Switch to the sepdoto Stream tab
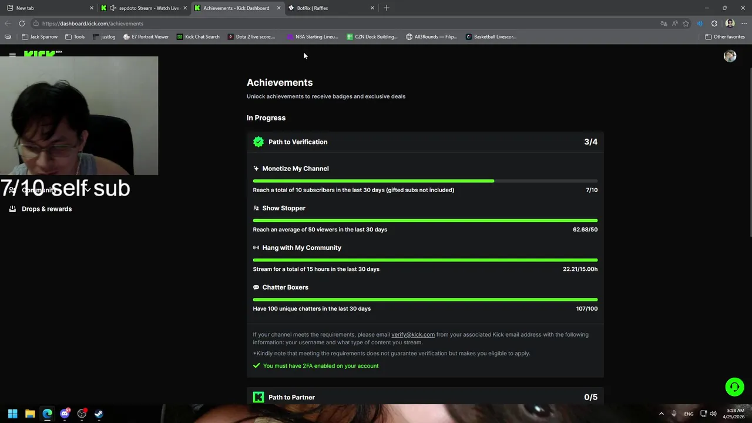This screenshot has width=752, height=423. 147,8
